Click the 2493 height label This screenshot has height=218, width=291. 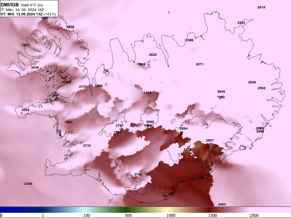(x=241, y=23)
